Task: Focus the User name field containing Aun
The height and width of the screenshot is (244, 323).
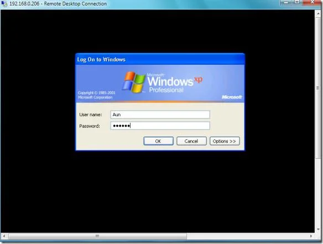Action: (160, 115)
